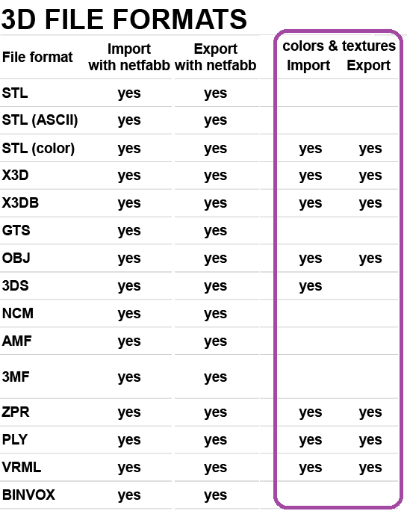Select the File format column header
The height and width of the screenshot is (511, 407).
point(37,57)
